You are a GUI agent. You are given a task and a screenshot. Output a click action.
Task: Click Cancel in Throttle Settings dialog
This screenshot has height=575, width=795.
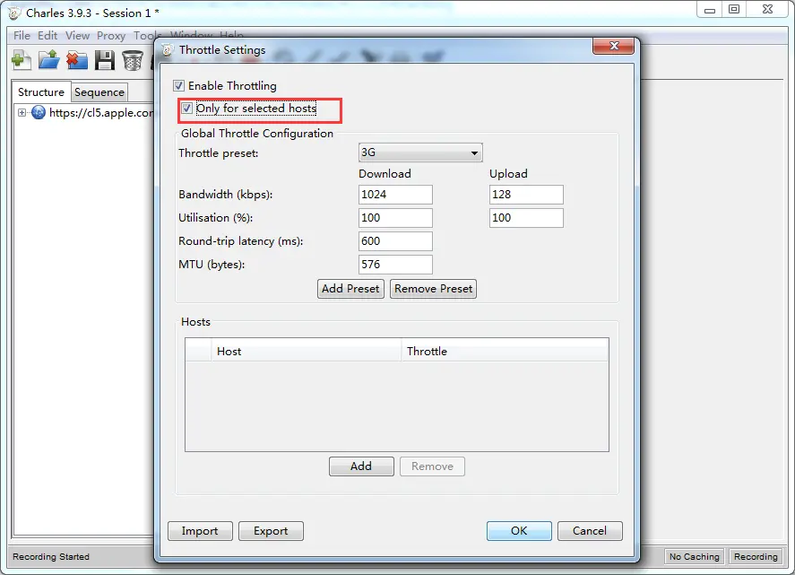click(x=590, y=531)
